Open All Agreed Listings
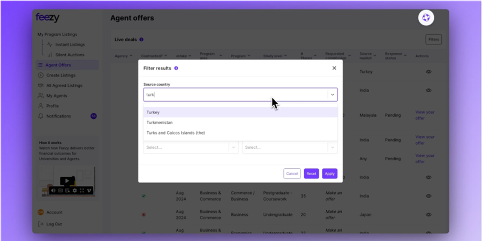482x241 pixels. point(64,86)
